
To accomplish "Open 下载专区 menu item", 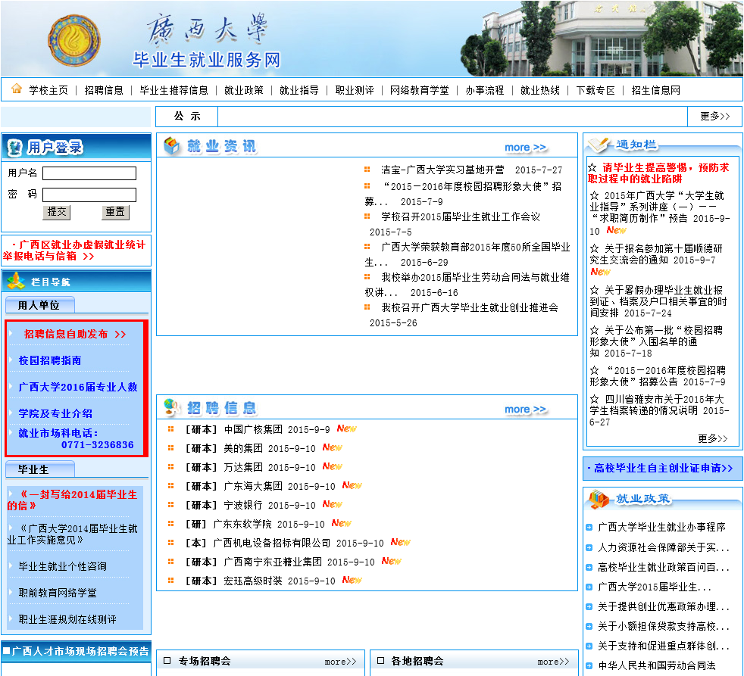I will [x=596, y=90].
